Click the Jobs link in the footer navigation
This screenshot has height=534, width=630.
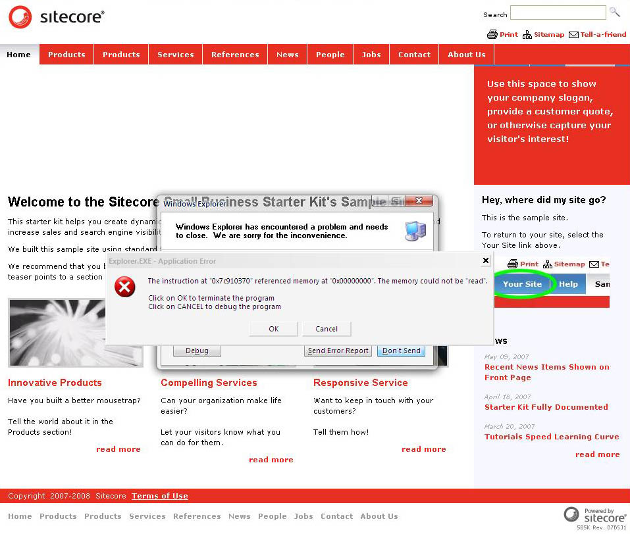303,516
